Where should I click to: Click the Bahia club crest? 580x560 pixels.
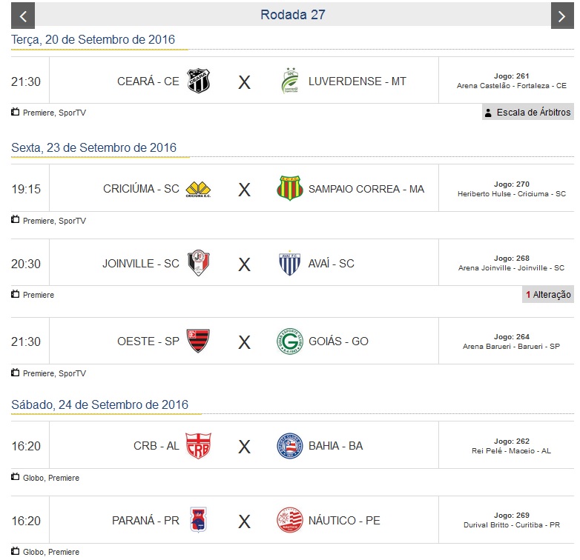pyautogui.click(x=289, y=446)
